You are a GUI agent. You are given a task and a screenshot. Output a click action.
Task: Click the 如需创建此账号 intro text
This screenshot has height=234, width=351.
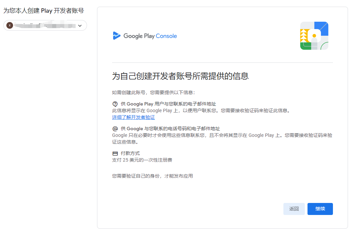point(154,93)
